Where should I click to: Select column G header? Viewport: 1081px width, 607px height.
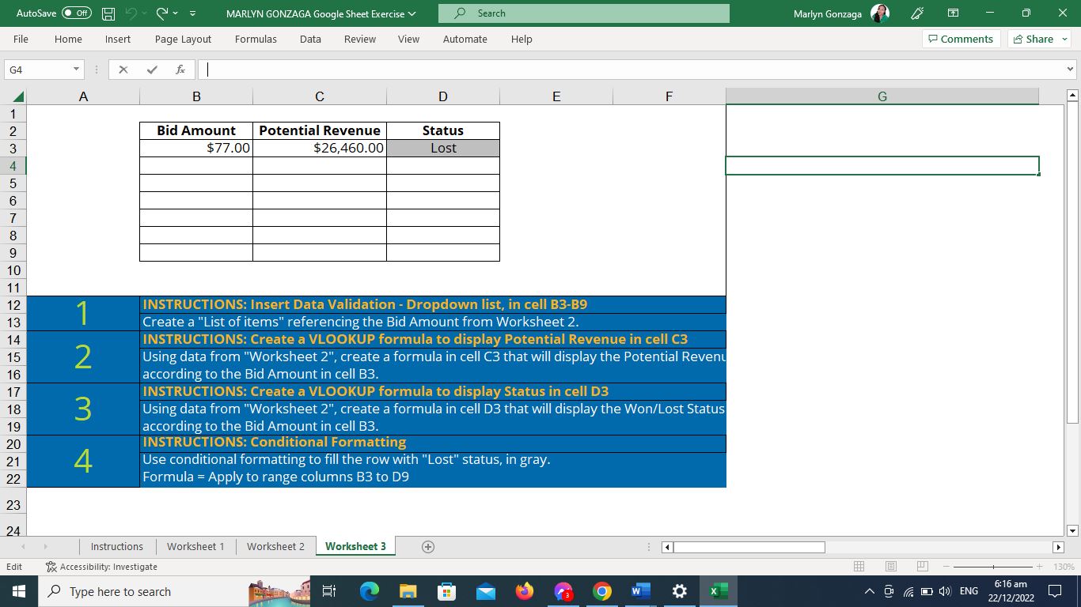coord(882,96)
